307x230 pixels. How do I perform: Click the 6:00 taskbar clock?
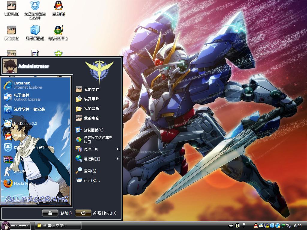pos(298,226)
